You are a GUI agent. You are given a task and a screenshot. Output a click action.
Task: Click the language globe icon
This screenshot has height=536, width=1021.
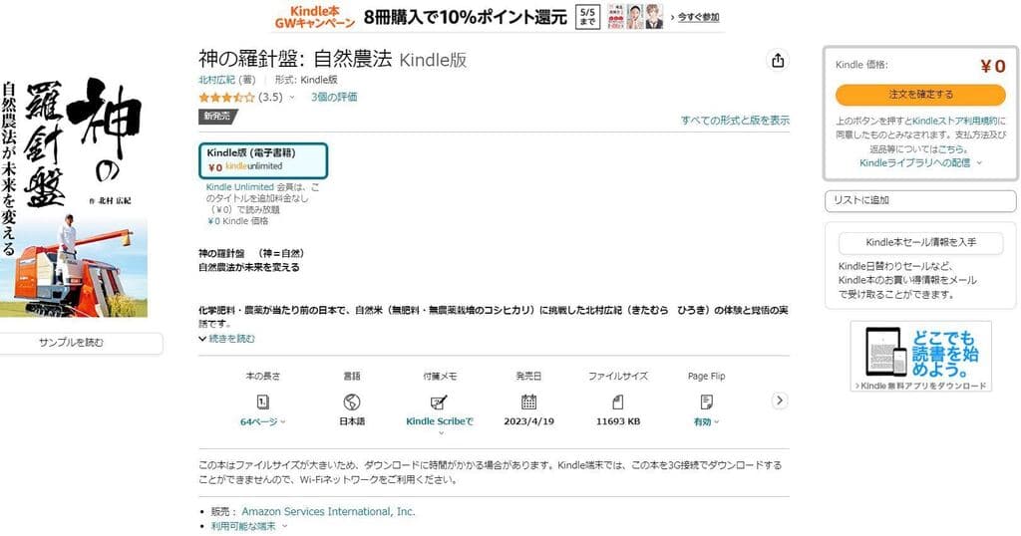point(352,402)
